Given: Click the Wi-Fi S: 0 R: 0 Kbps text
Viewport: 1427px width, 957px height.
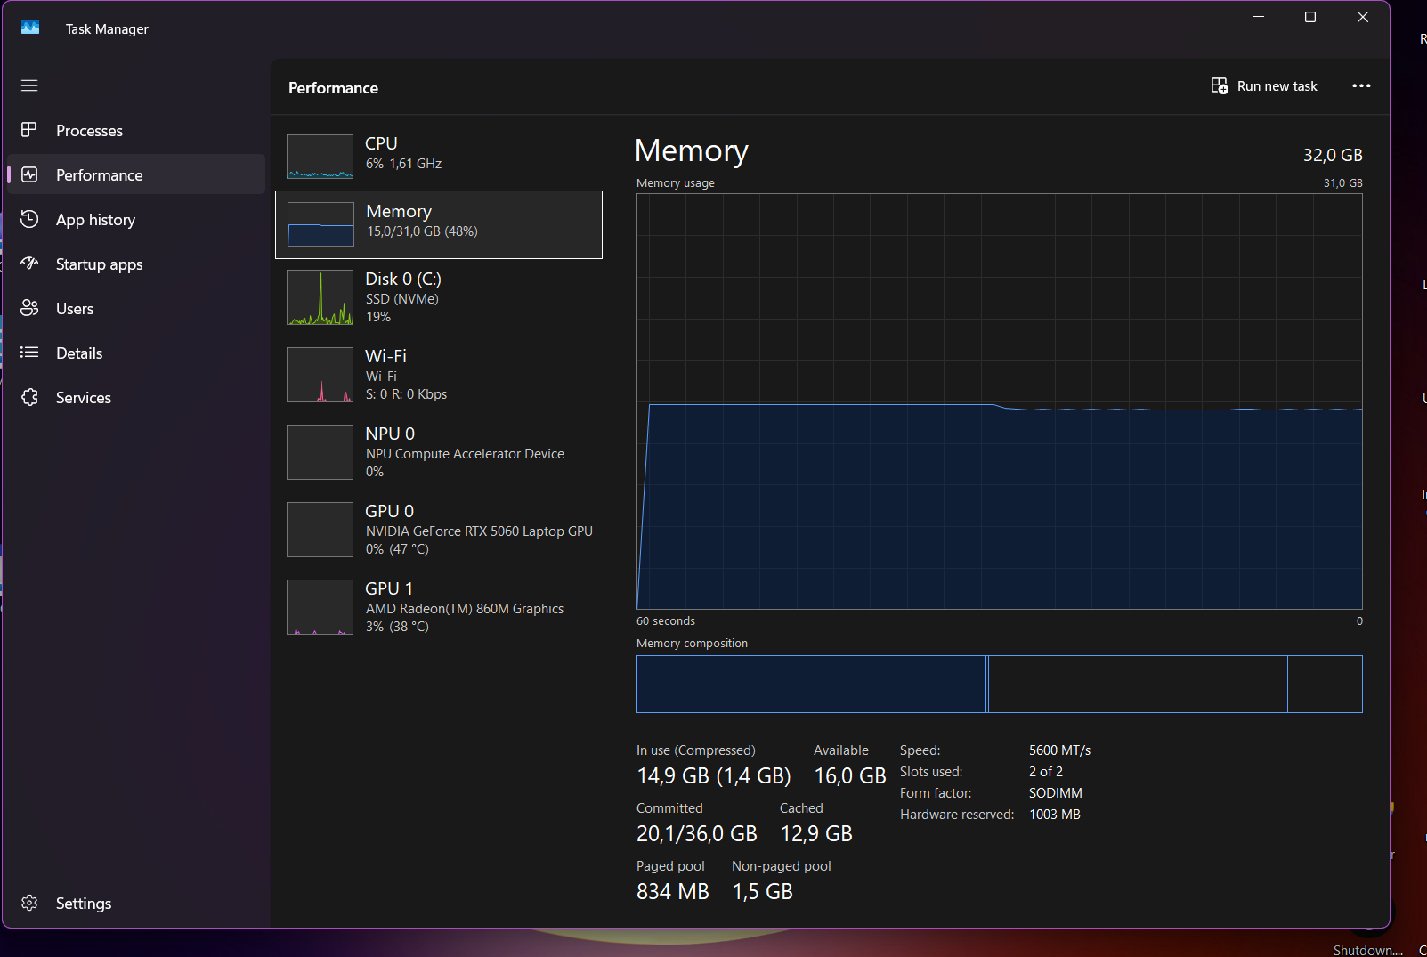Looking at the screenshot, I should pos(407,394).
